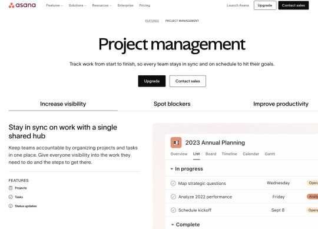Image resolution: width=318 pixels, height=229 pixels.
Task: Select the Improve productivity tab
Action: pyautogui.click(x=281, y=104)
